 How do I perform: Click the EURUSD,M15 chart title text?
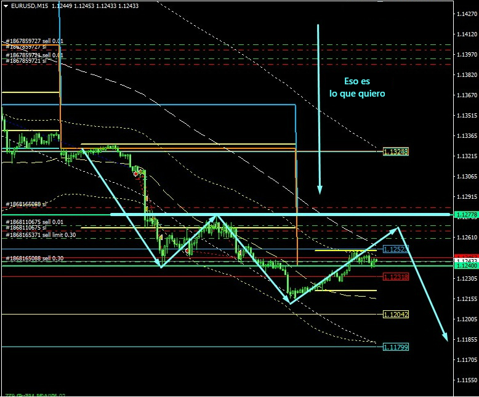30,6
